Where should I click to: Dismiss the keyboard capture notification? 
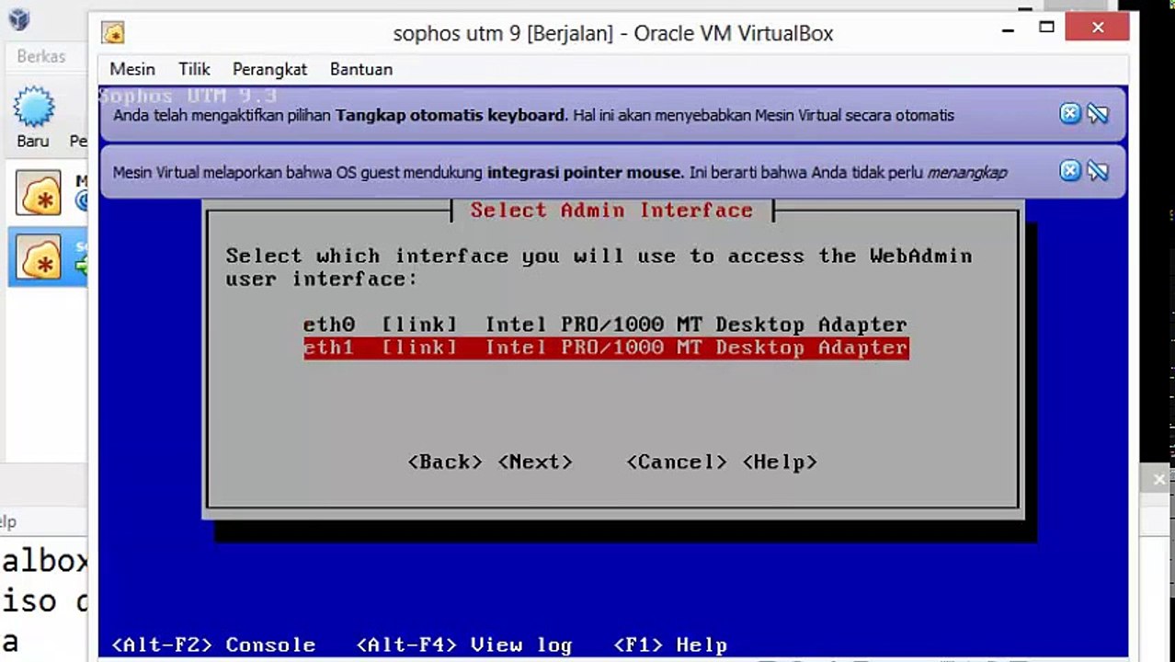pyautogui.click(x=1070, y=114)
